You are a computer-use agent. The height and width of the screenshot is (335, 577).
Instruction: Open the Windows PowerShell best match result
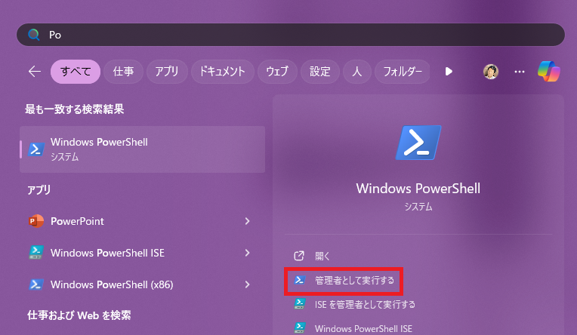143,149
